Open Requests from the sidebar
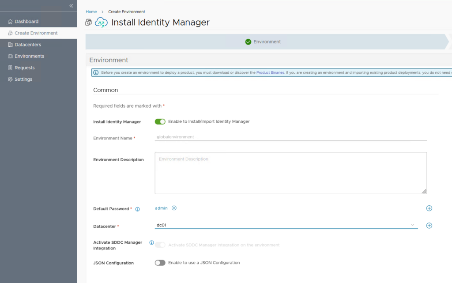Screen dimensions: 452x283 [24, 68]
